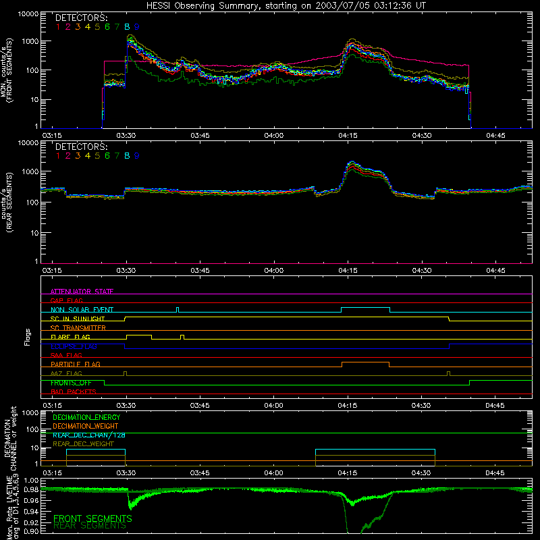Viewport: 540px width, 540px height.
Task: Click the REAR_DEC_WEIGHT legend label
Action: [x=83, y=444]
